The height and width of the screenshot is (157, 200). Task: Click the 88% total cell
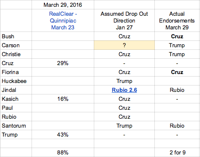[x=63, y=152]
